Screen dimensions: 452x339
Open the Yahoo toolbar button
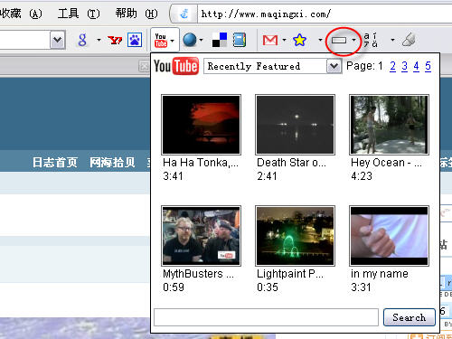pos(115,40)
